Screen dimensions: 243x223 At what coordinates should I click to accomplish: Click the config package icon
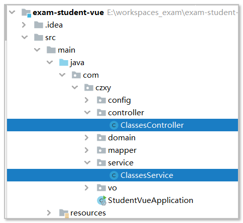101,100
